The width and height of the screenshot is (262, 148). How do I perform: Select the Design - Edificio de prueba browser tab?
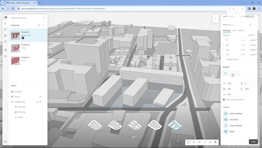point(21,3)
